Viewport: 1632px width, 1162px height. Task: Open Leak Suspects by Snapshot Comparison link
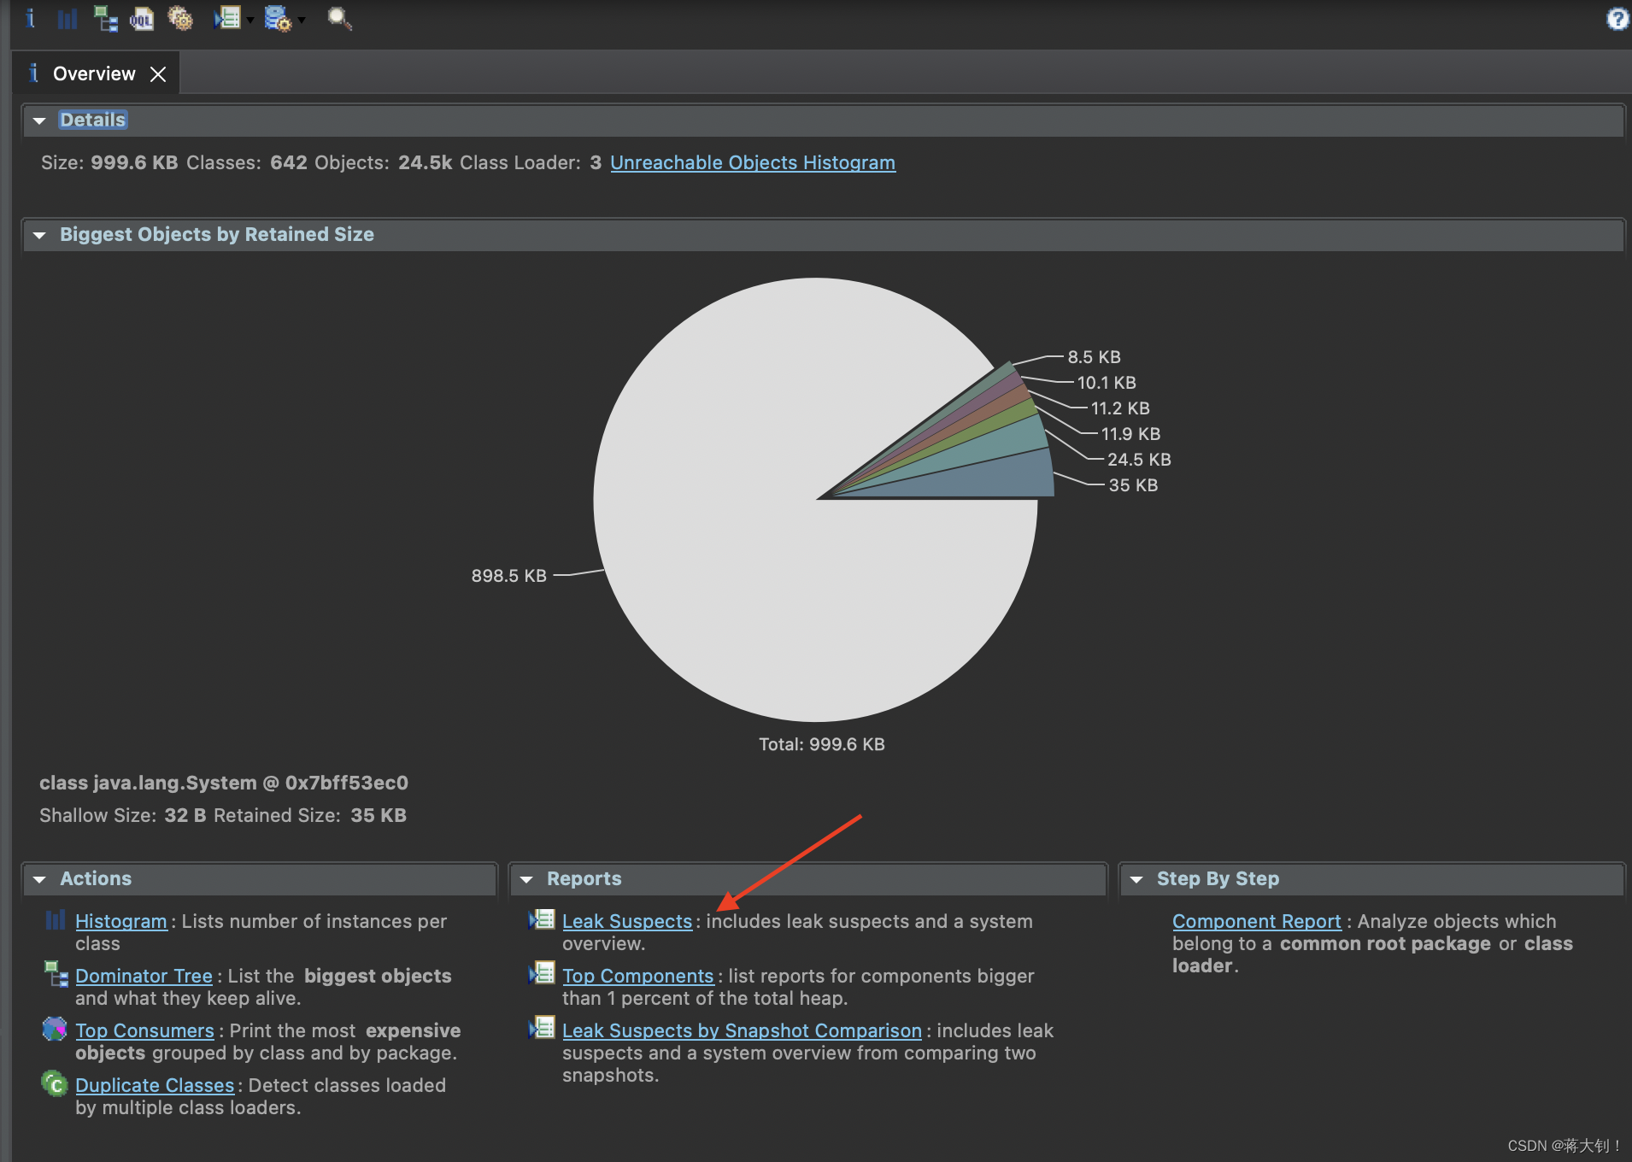[x=742, y=1030]
